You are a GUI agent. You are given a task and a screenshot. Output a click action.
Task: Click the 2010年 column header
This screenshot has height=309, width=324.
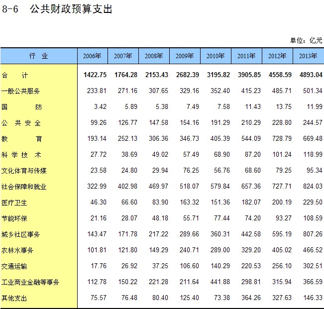(x=216, y=56)
